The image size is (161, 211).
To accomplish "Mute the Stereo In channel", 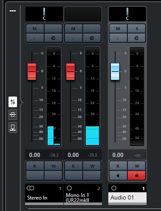I will 35,29.
